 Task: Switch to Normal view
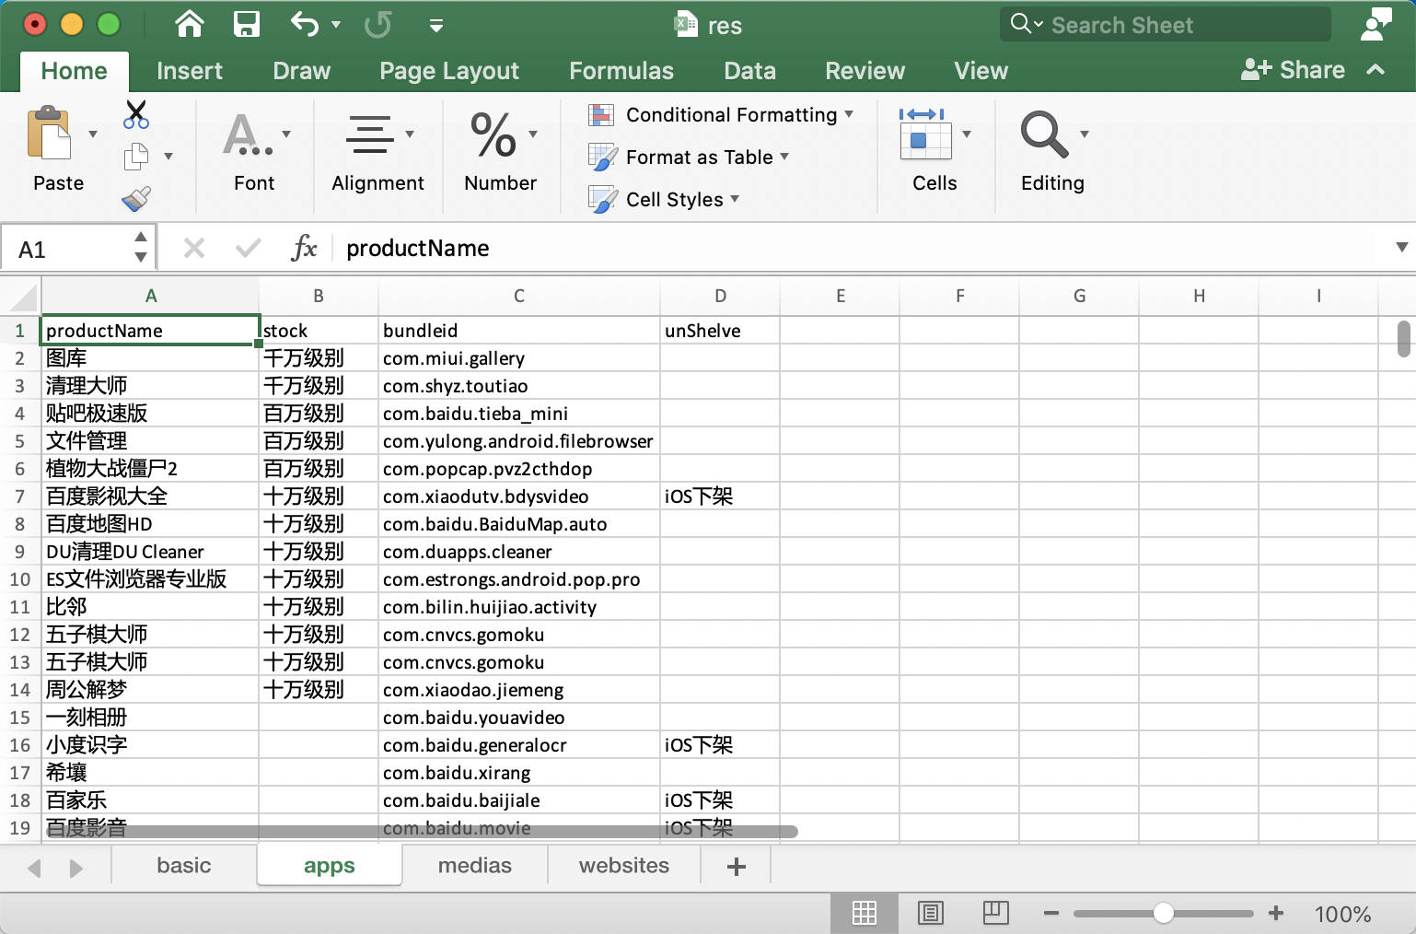tap(865, 913)
